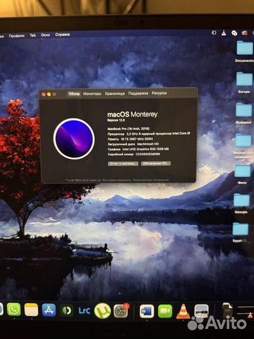Screen dimensions: 254x339
Task: Click the Macintosh HD startup disk line
Action: click(x=133, y=144)
